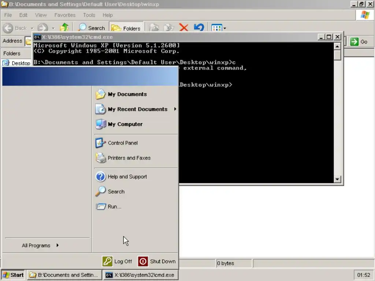The height and width of the screenshot is (281, 375).
Task: Click cmd window scroll up arrow
Action: tap(337, 46)
